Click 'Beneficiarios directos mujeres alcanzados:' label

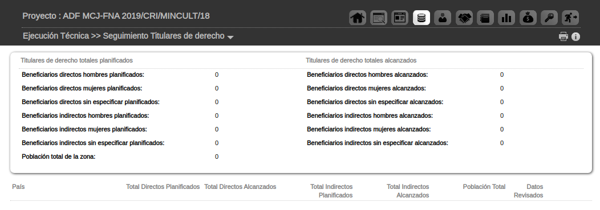coord(366,89)
